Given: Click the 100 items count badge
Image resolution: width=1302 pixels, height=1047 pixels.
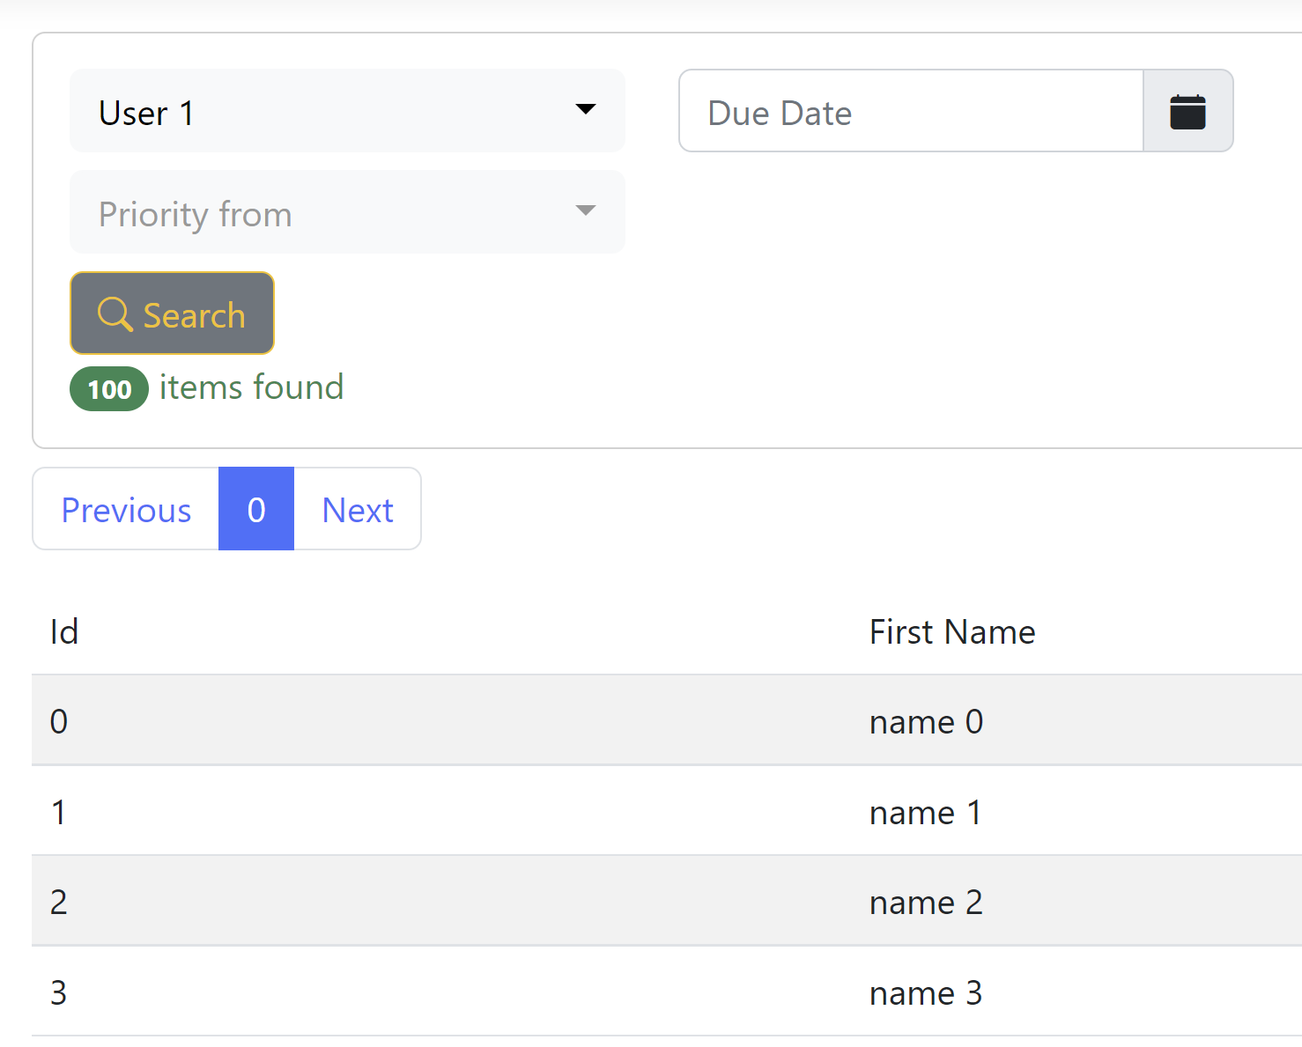Looking at the screenshot, I should (109, 389).
